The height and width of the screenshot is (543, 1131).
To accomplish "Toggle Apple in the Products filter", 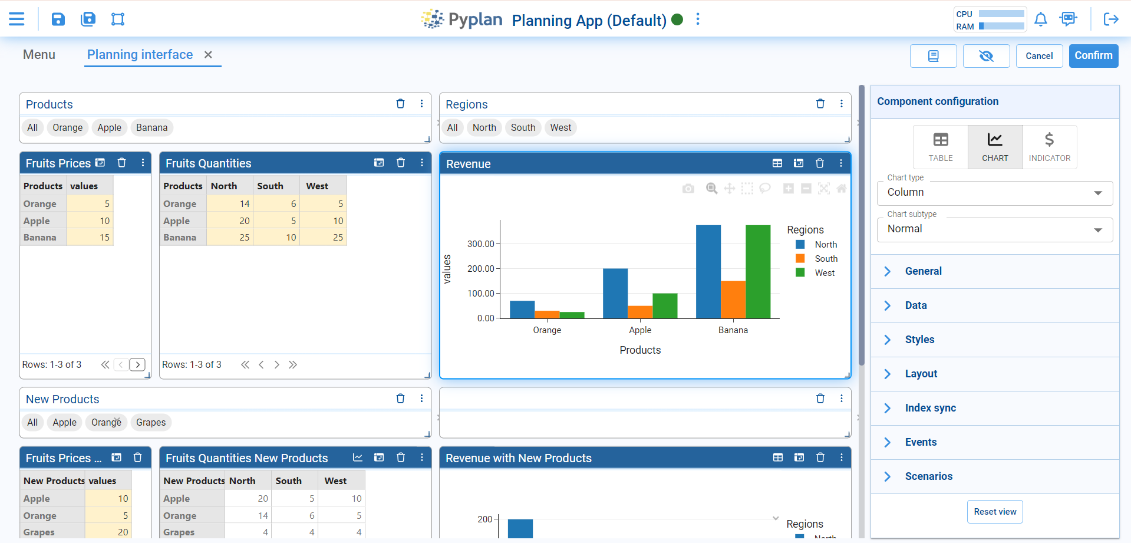I will point(109,127).
